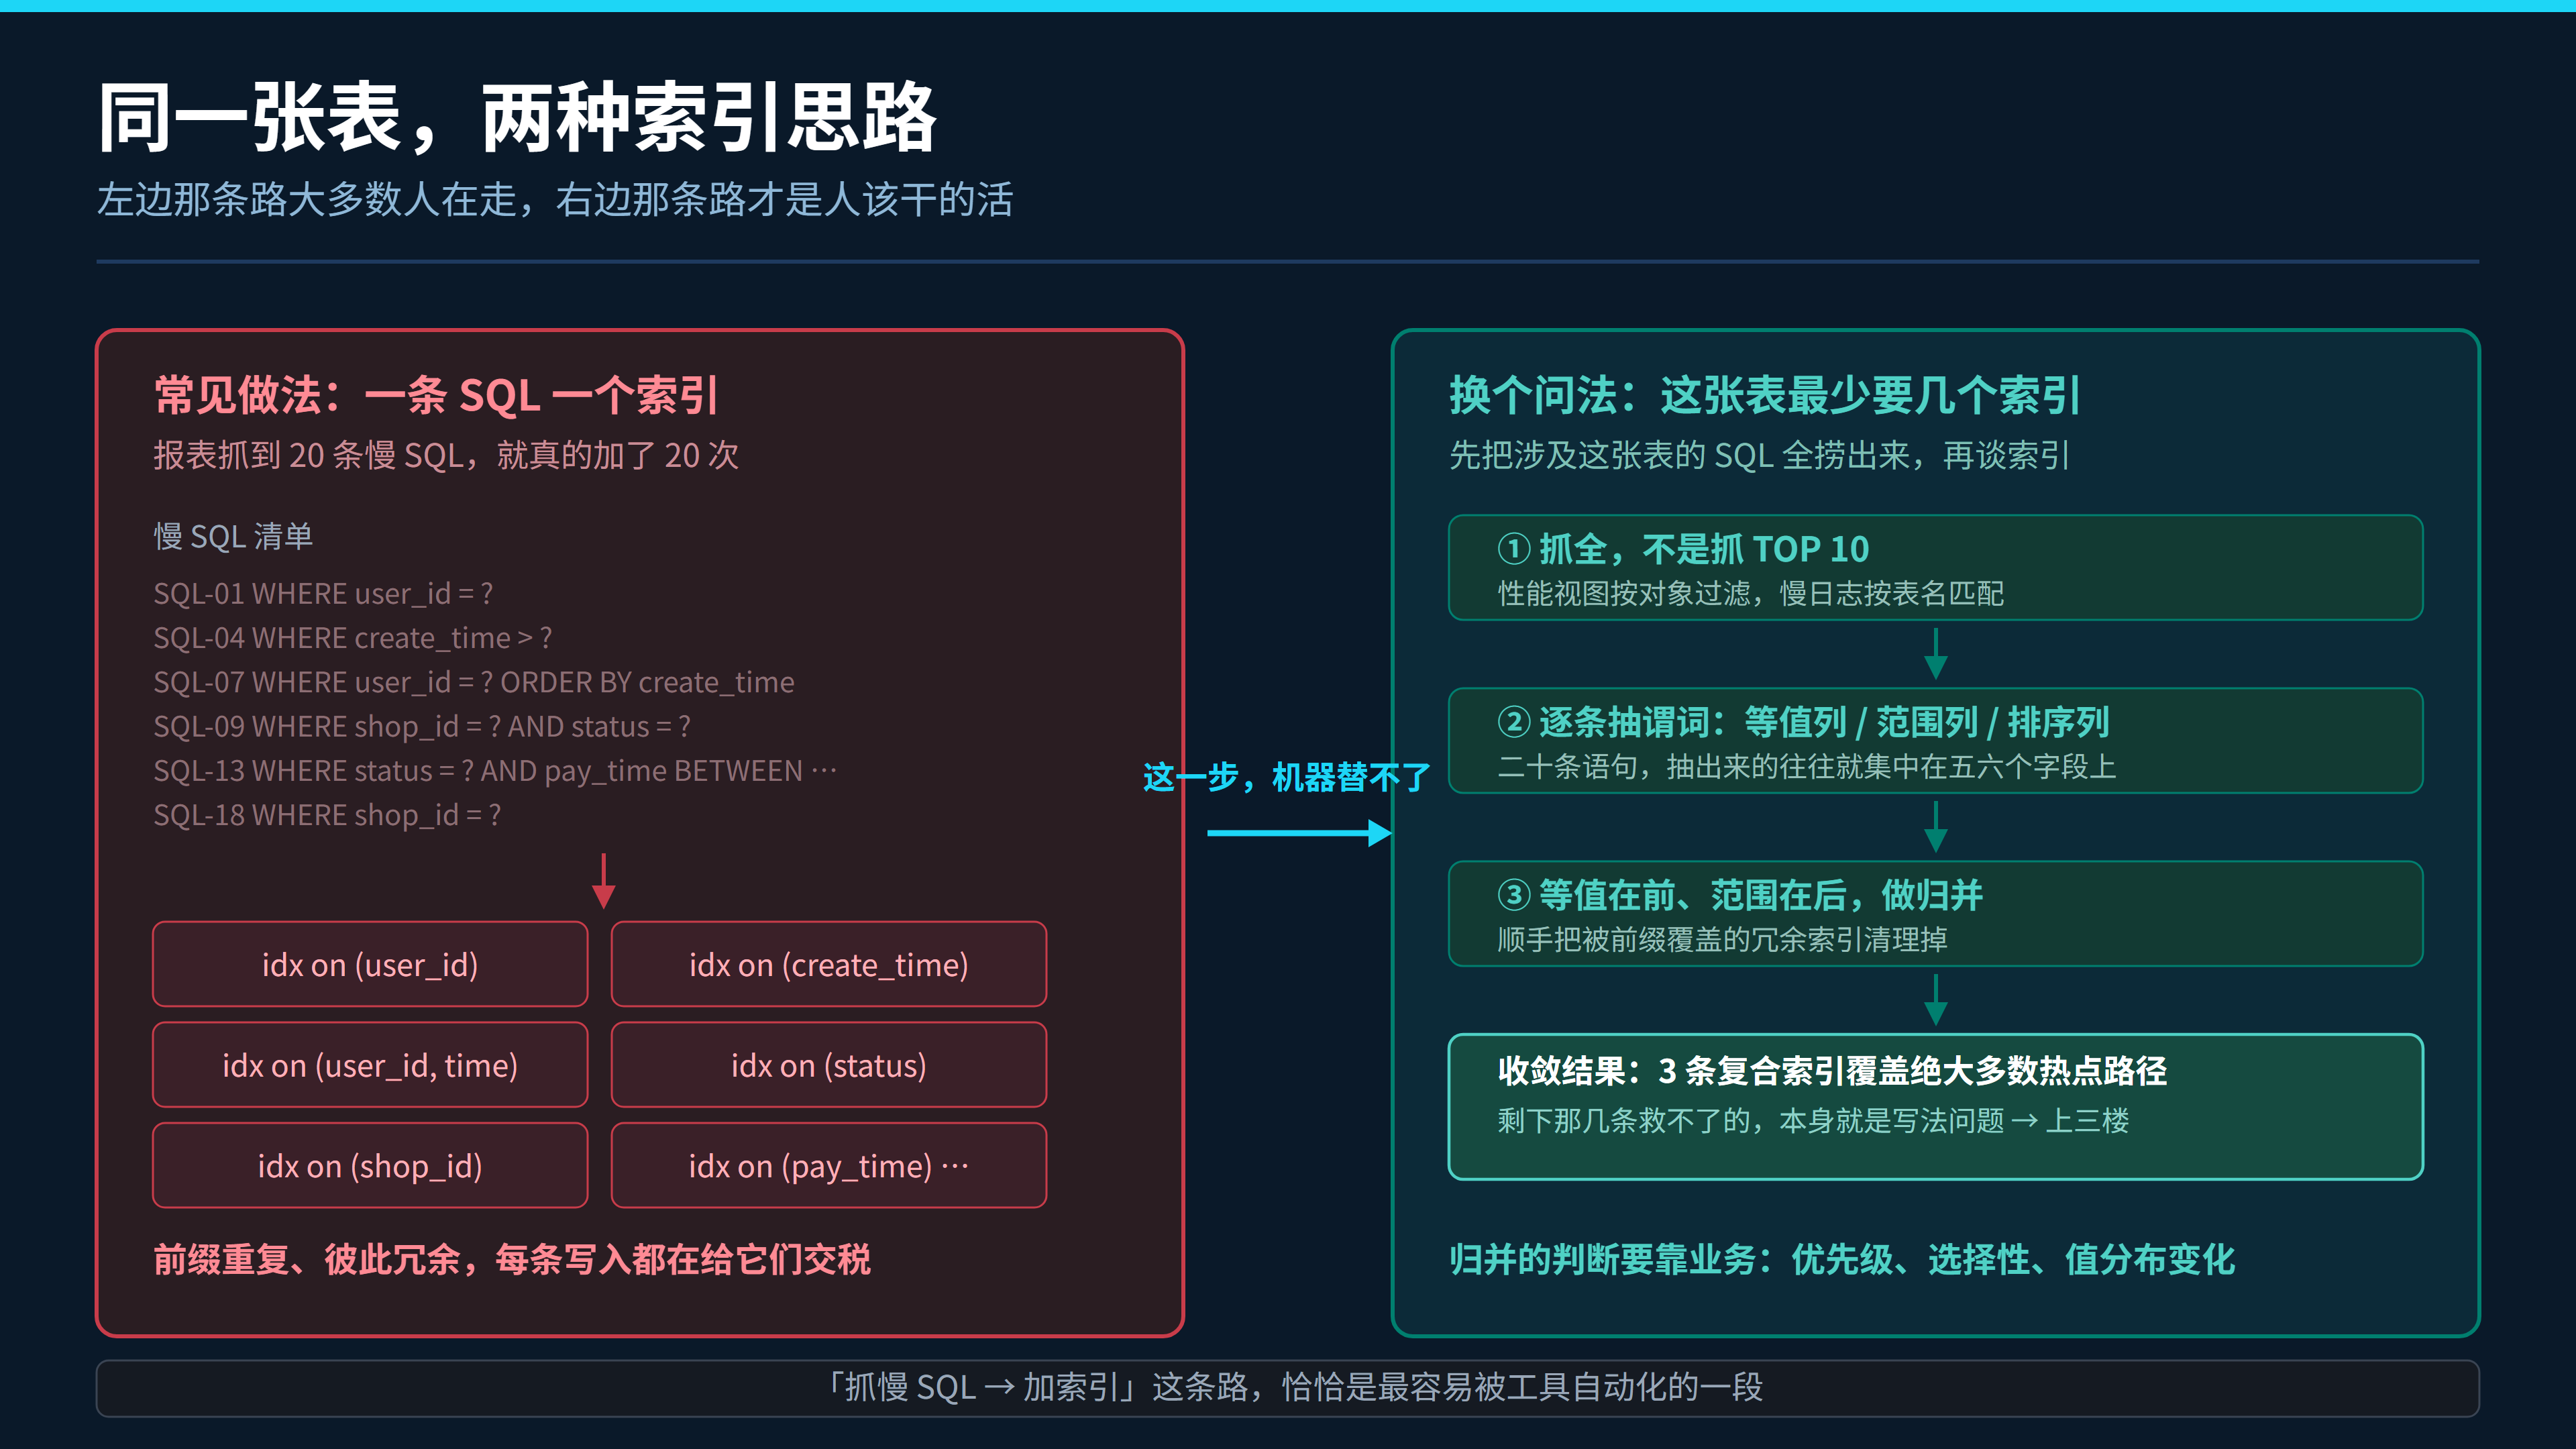
Task: Click the idx on (shop_id) box
Action: click(x=370, y=1165)
